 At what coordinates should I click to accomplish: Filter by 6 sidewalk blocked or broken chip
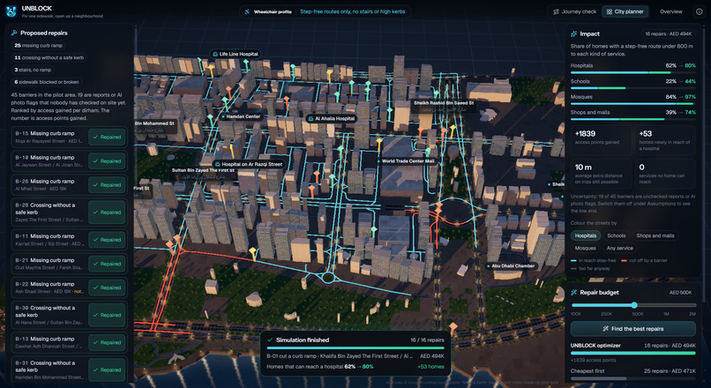46,83
